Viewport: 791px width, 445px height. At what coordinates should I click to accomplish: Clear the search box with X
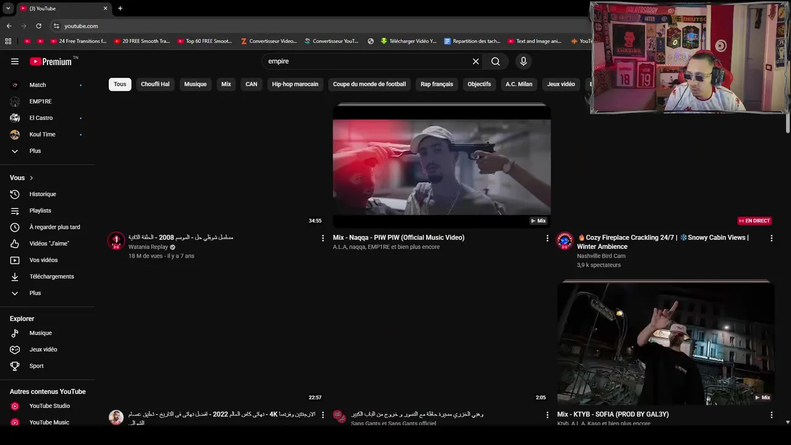[x=476, y=61]
